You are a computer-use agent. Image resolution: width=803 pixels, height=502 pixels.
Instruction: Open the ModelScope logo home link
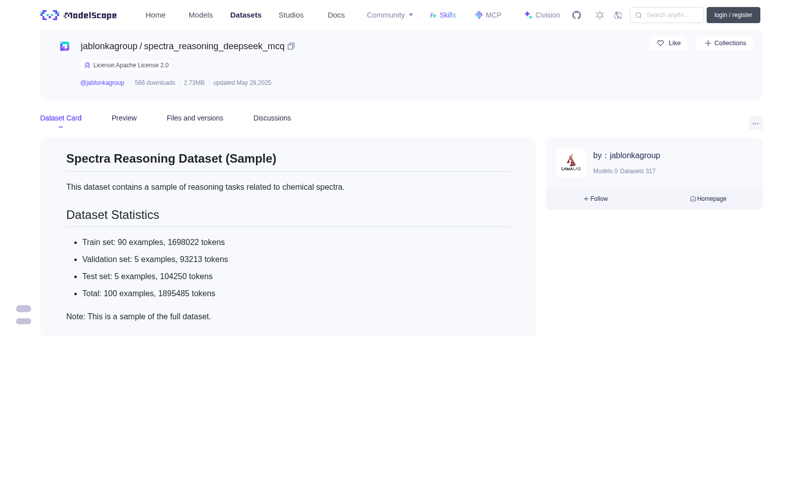78,15
